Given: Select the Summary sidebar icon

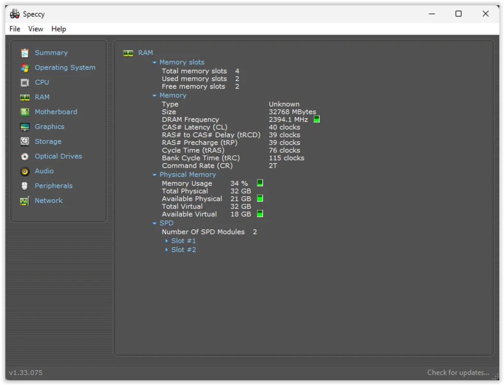Looking at the screenshot, I should pos(25,52).
